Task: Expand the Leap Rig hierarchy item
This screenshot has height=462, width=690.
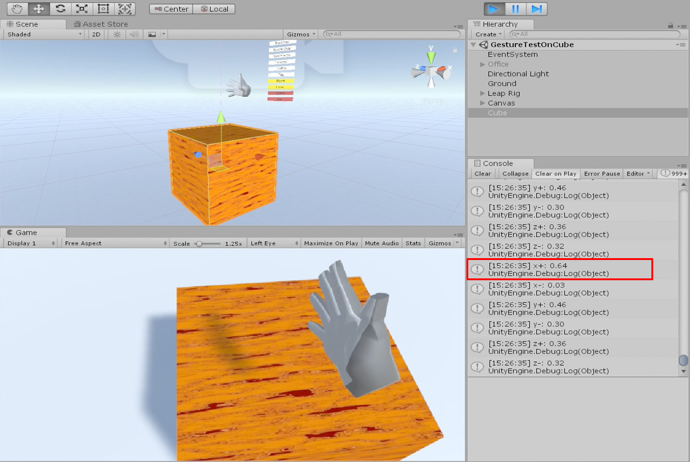Action: 483,93
